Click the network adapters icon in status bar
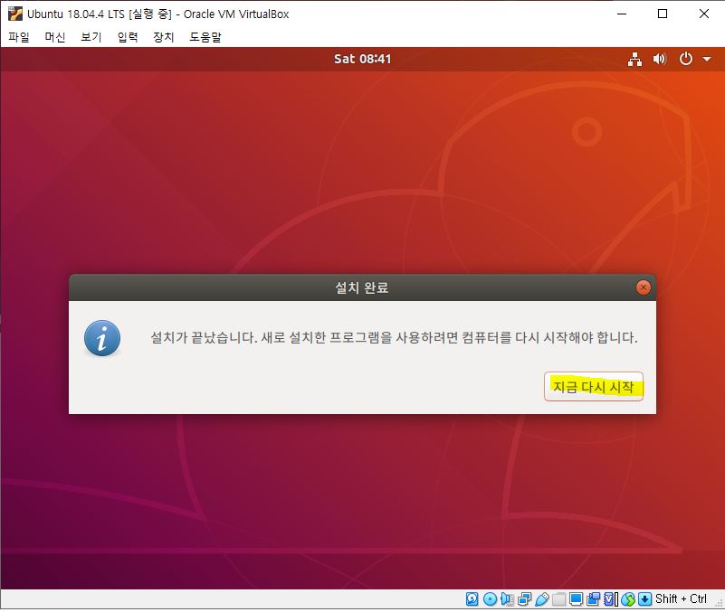Viewport: 725px width, 612px height. [x=524, y=599]
